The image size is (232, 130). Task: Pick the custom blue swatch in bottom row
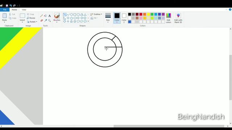coord(130,22)
